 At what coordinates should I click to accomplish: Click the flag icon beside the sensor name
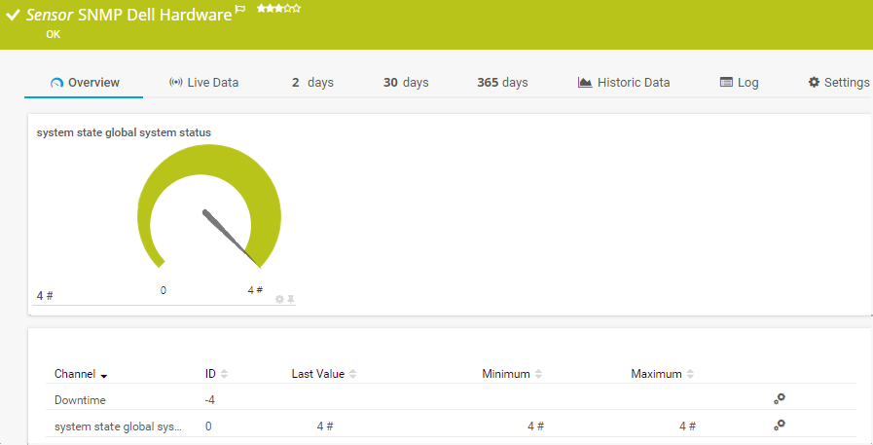click(240, 10)
